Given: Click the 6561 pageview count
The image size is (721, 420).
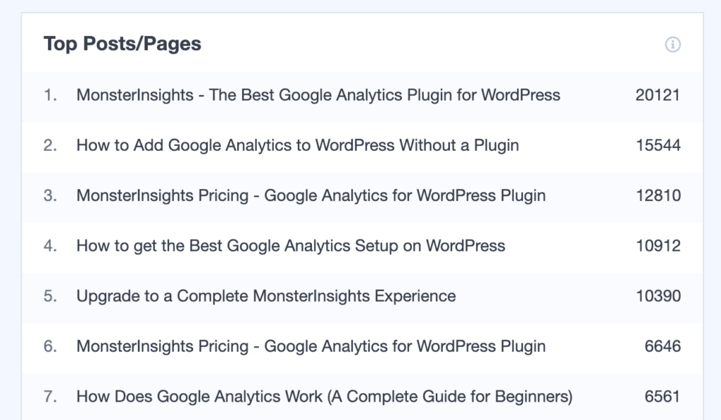Looking at the screenshot, I should tap(662, 397).
